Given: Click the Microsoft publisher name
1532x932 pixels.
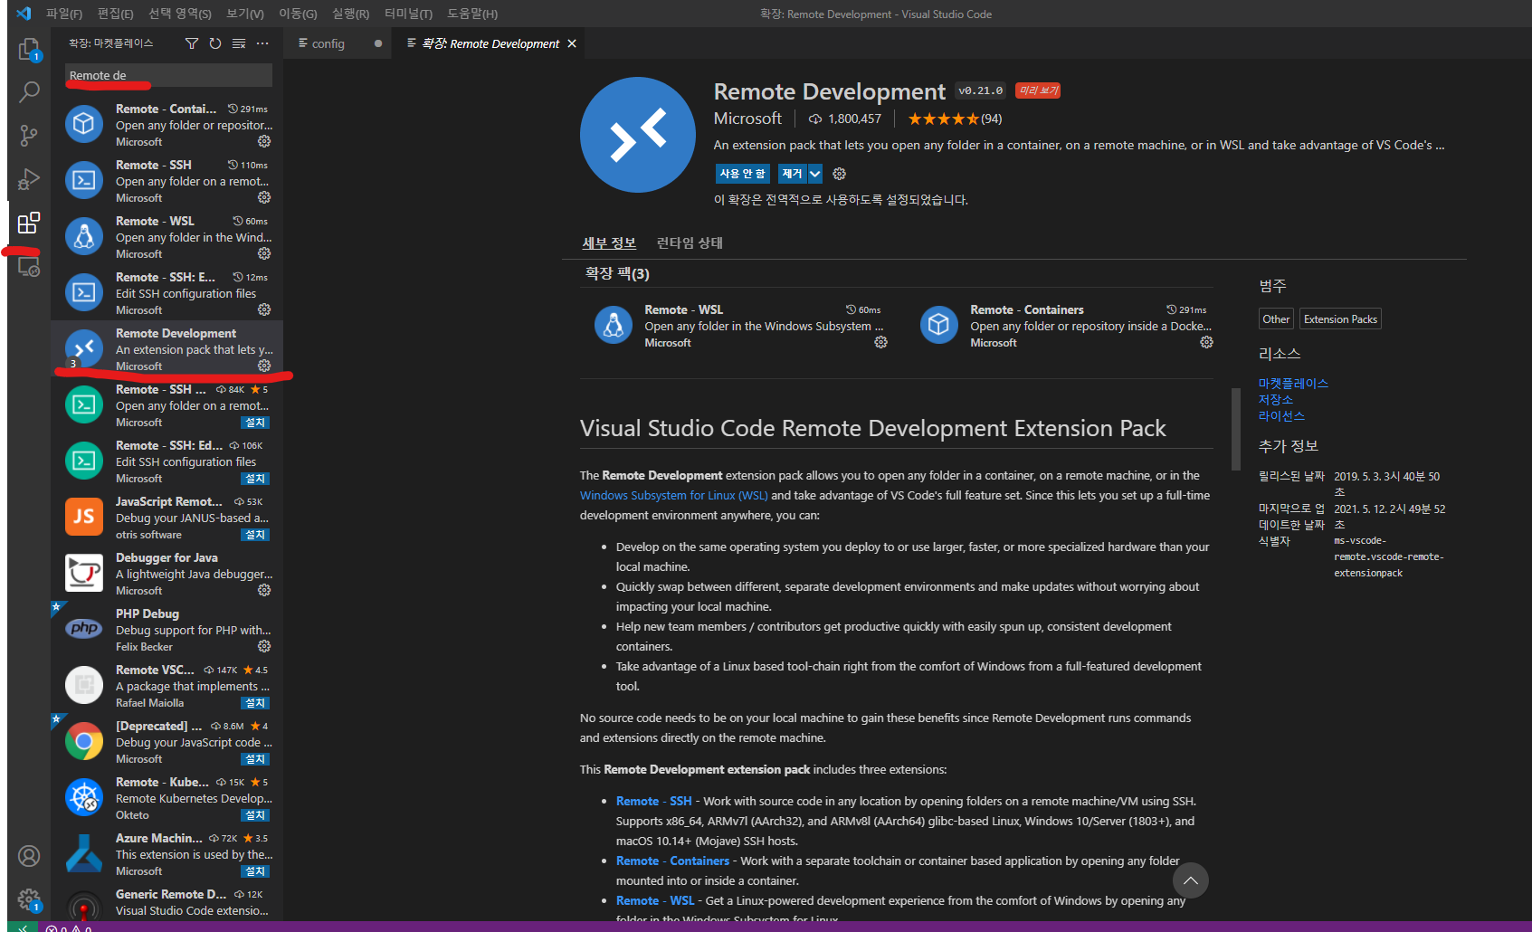Looking at the screenshot, I should click(747, 119).
